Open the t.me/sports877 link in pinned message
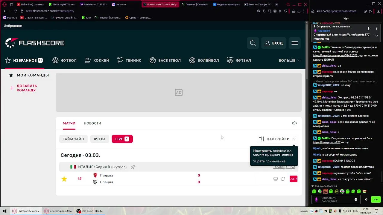The image size is (383, 215). tap(354, 35)
